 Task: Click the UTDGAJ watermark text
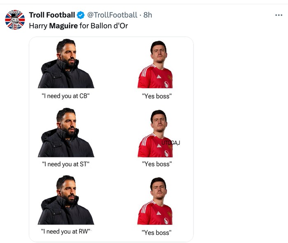[x=171, y=143]
